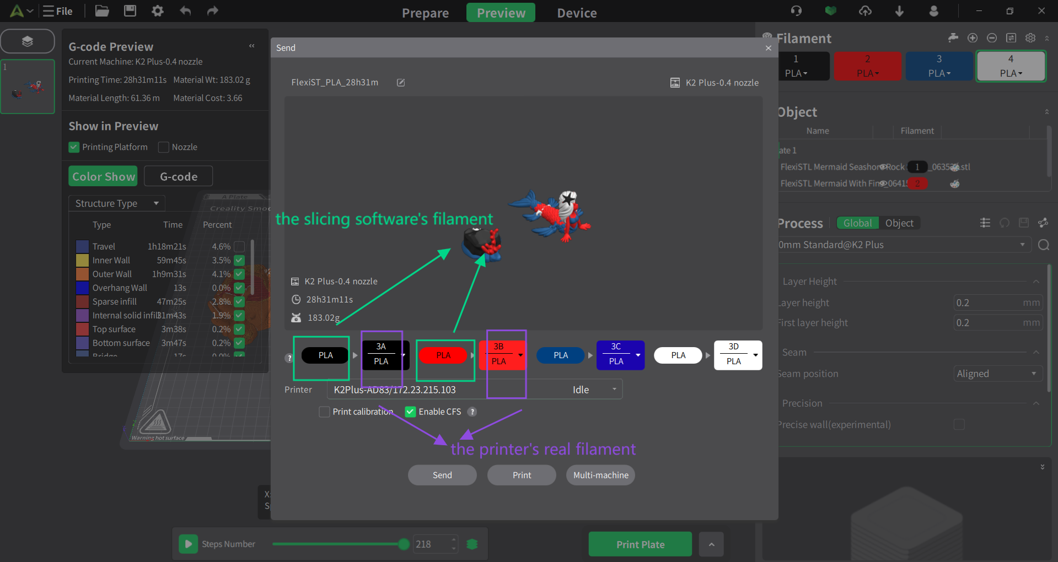Screen dimensions: 1058x562
Task: Expand Print Plate options arrow
Action: [x=711, y=544]
